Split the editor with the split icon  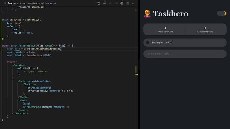[x=128, y=3]
